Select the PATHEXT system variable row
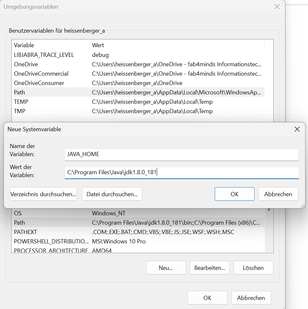This screenshot has width=308, height=309. click(25, 232)
